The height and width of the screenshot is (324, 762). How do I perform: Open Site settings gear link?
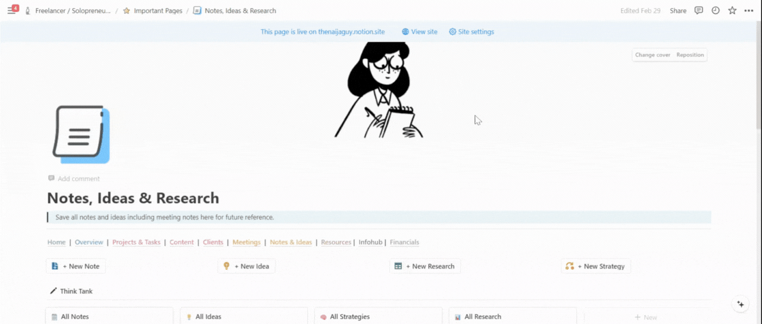[x=471, y=32]
